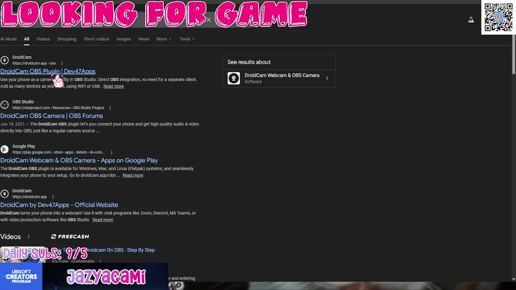Open DroidCam by Dev47Apps Official Website result

[x=59, y=205]
